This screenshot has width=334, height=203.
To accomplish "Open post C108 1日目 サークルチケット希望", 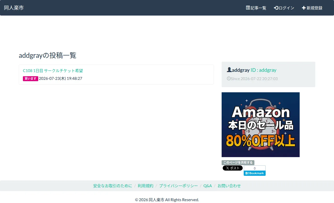I will [x=53, y=71].
